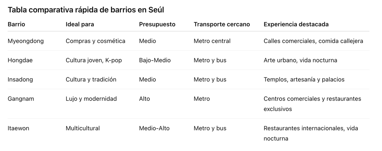
Task: Click the table title about Seúl neighborhoods
Action: (x=86, y=10)
